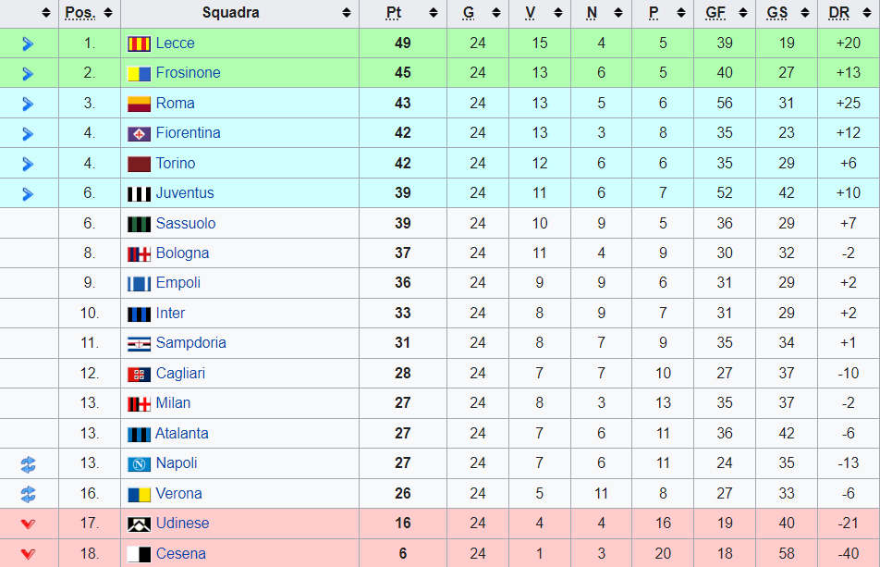This screenshot has height=567, width=880.
Task: Sort table by Pt column arrows
Action: click(434, 13)
